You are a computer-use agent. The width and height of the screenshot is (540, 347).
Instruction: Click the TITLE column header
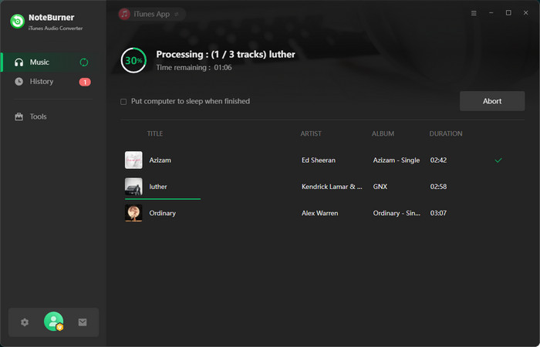(155, 134)
